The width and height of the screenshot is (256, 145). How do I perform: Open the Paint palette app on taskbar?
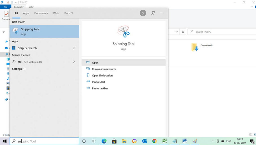pyautogui.click(x=194, y=141)
